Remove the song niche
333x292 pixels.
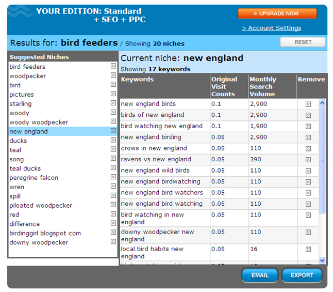[x=113, y=159]
